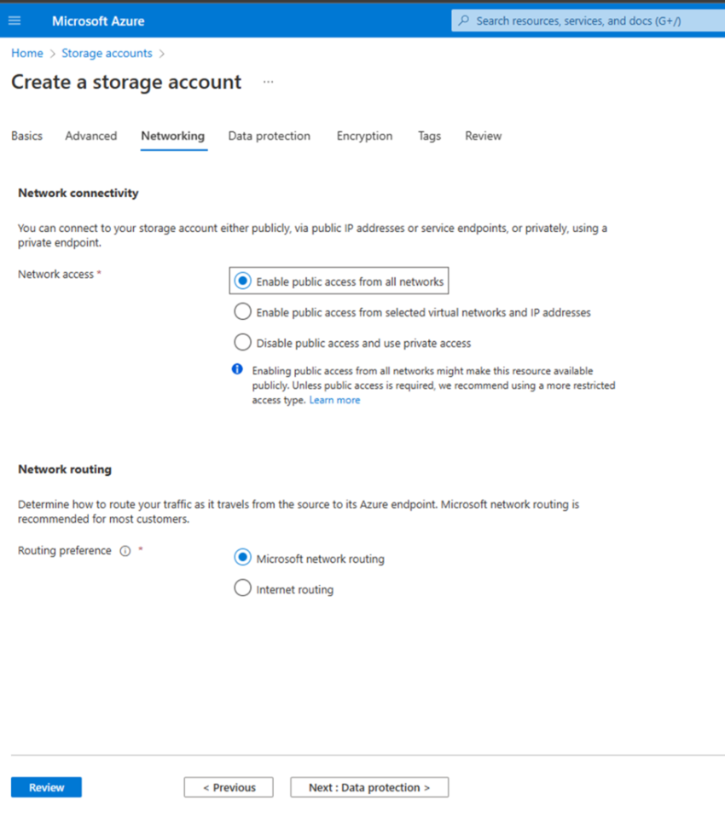Focus the Search resources, services, and docs field
The width and height of the screenshot is (725, 817).
[x=588, y=20]
